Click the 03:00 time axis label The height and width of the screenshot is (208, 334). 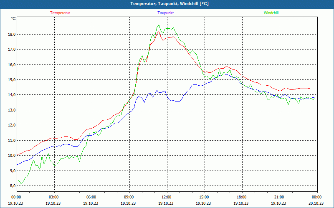53,197
